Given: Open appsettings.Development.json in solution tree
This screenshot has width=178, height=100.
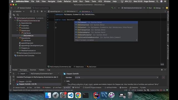Looking at the screenshot, I should tap(32, 46).
